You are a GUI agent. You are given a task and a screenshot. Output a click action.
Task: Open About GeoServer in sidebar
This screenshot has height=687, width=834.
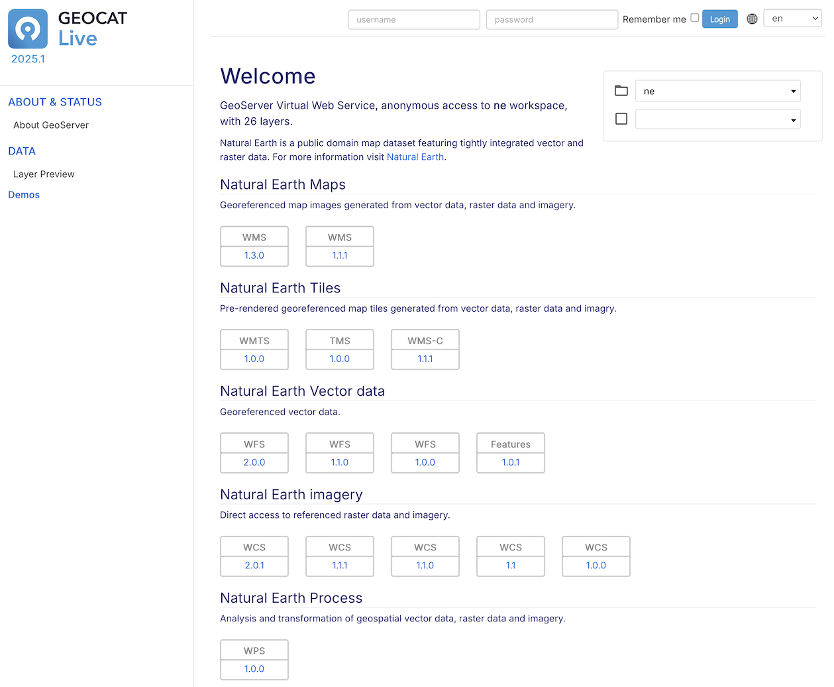pyautogui.click(x=51, y=125)
